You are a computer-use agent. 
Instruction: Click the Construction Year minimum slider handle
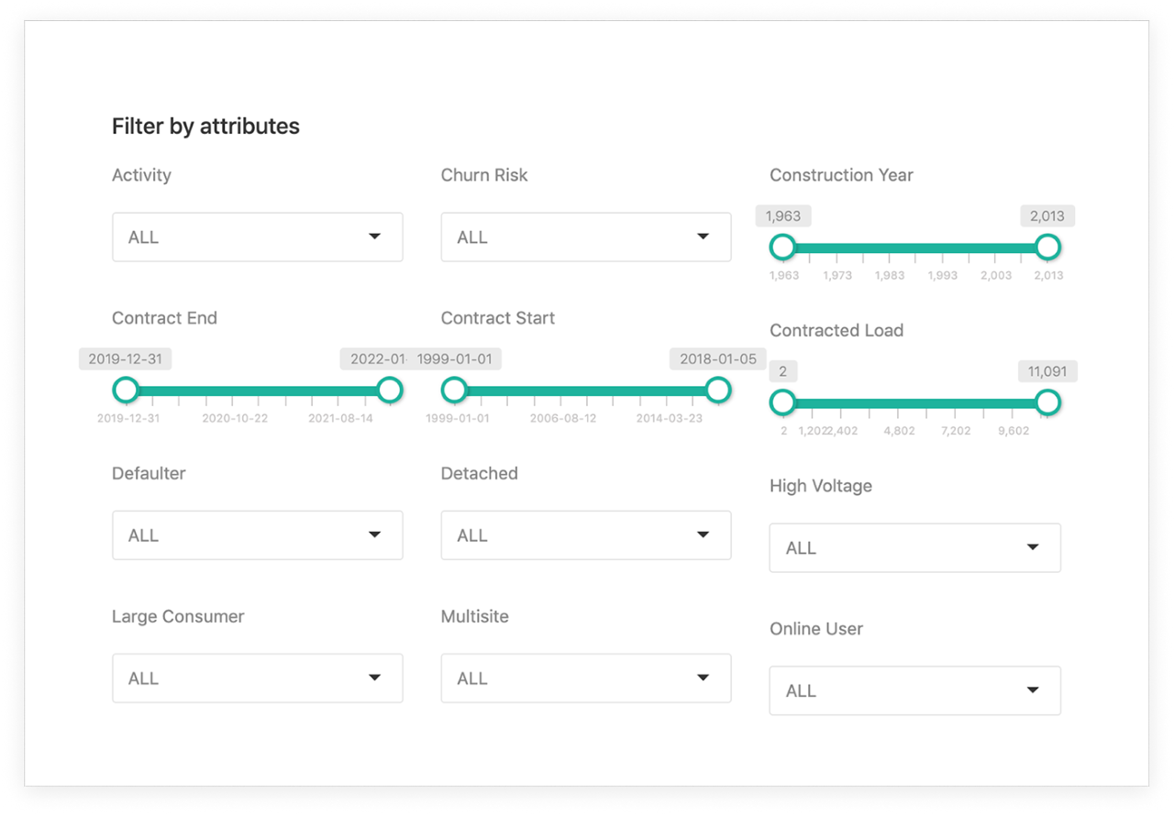tap(782, 247)
